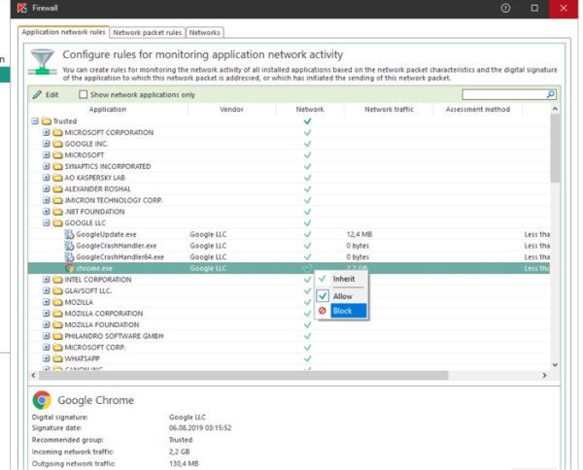
Task: Click the green checkmark for Mozilla Corporation
Action: coord(308,314)
